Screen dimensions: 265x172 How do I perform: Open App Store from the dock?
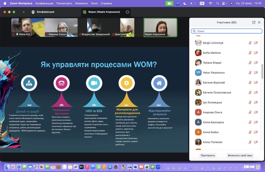[110, 167]
